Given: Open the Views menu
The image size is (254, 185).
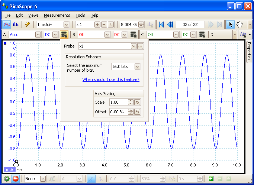Looking at the screenshot, I should click(33, 15).
